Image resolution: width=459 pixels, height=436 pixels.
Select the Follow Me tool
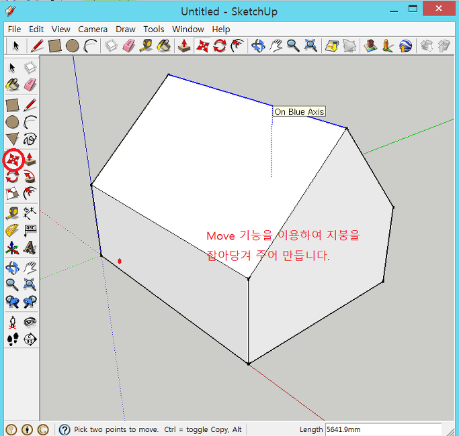coord(30,177)
